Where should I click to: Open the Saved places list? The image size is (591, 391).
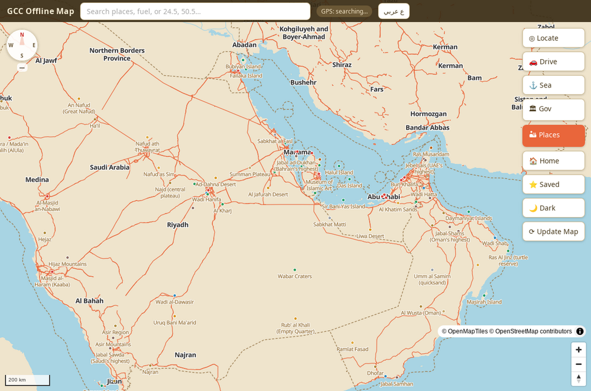pos(553,185)
